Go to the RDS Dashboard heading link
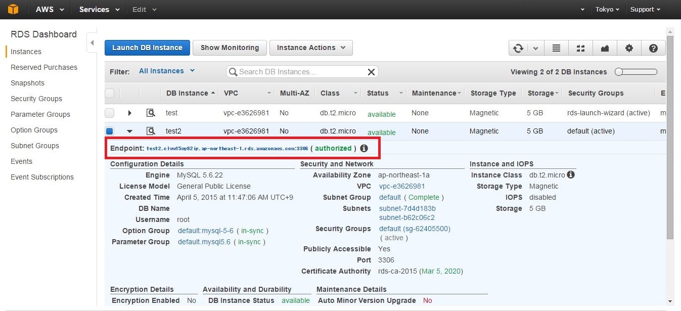Image resolution: width=681 pixels, height=311 pixels. [44, 34]
